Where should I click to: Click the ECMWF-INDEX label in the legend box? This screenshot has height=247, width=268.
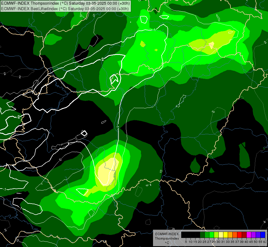167,234
